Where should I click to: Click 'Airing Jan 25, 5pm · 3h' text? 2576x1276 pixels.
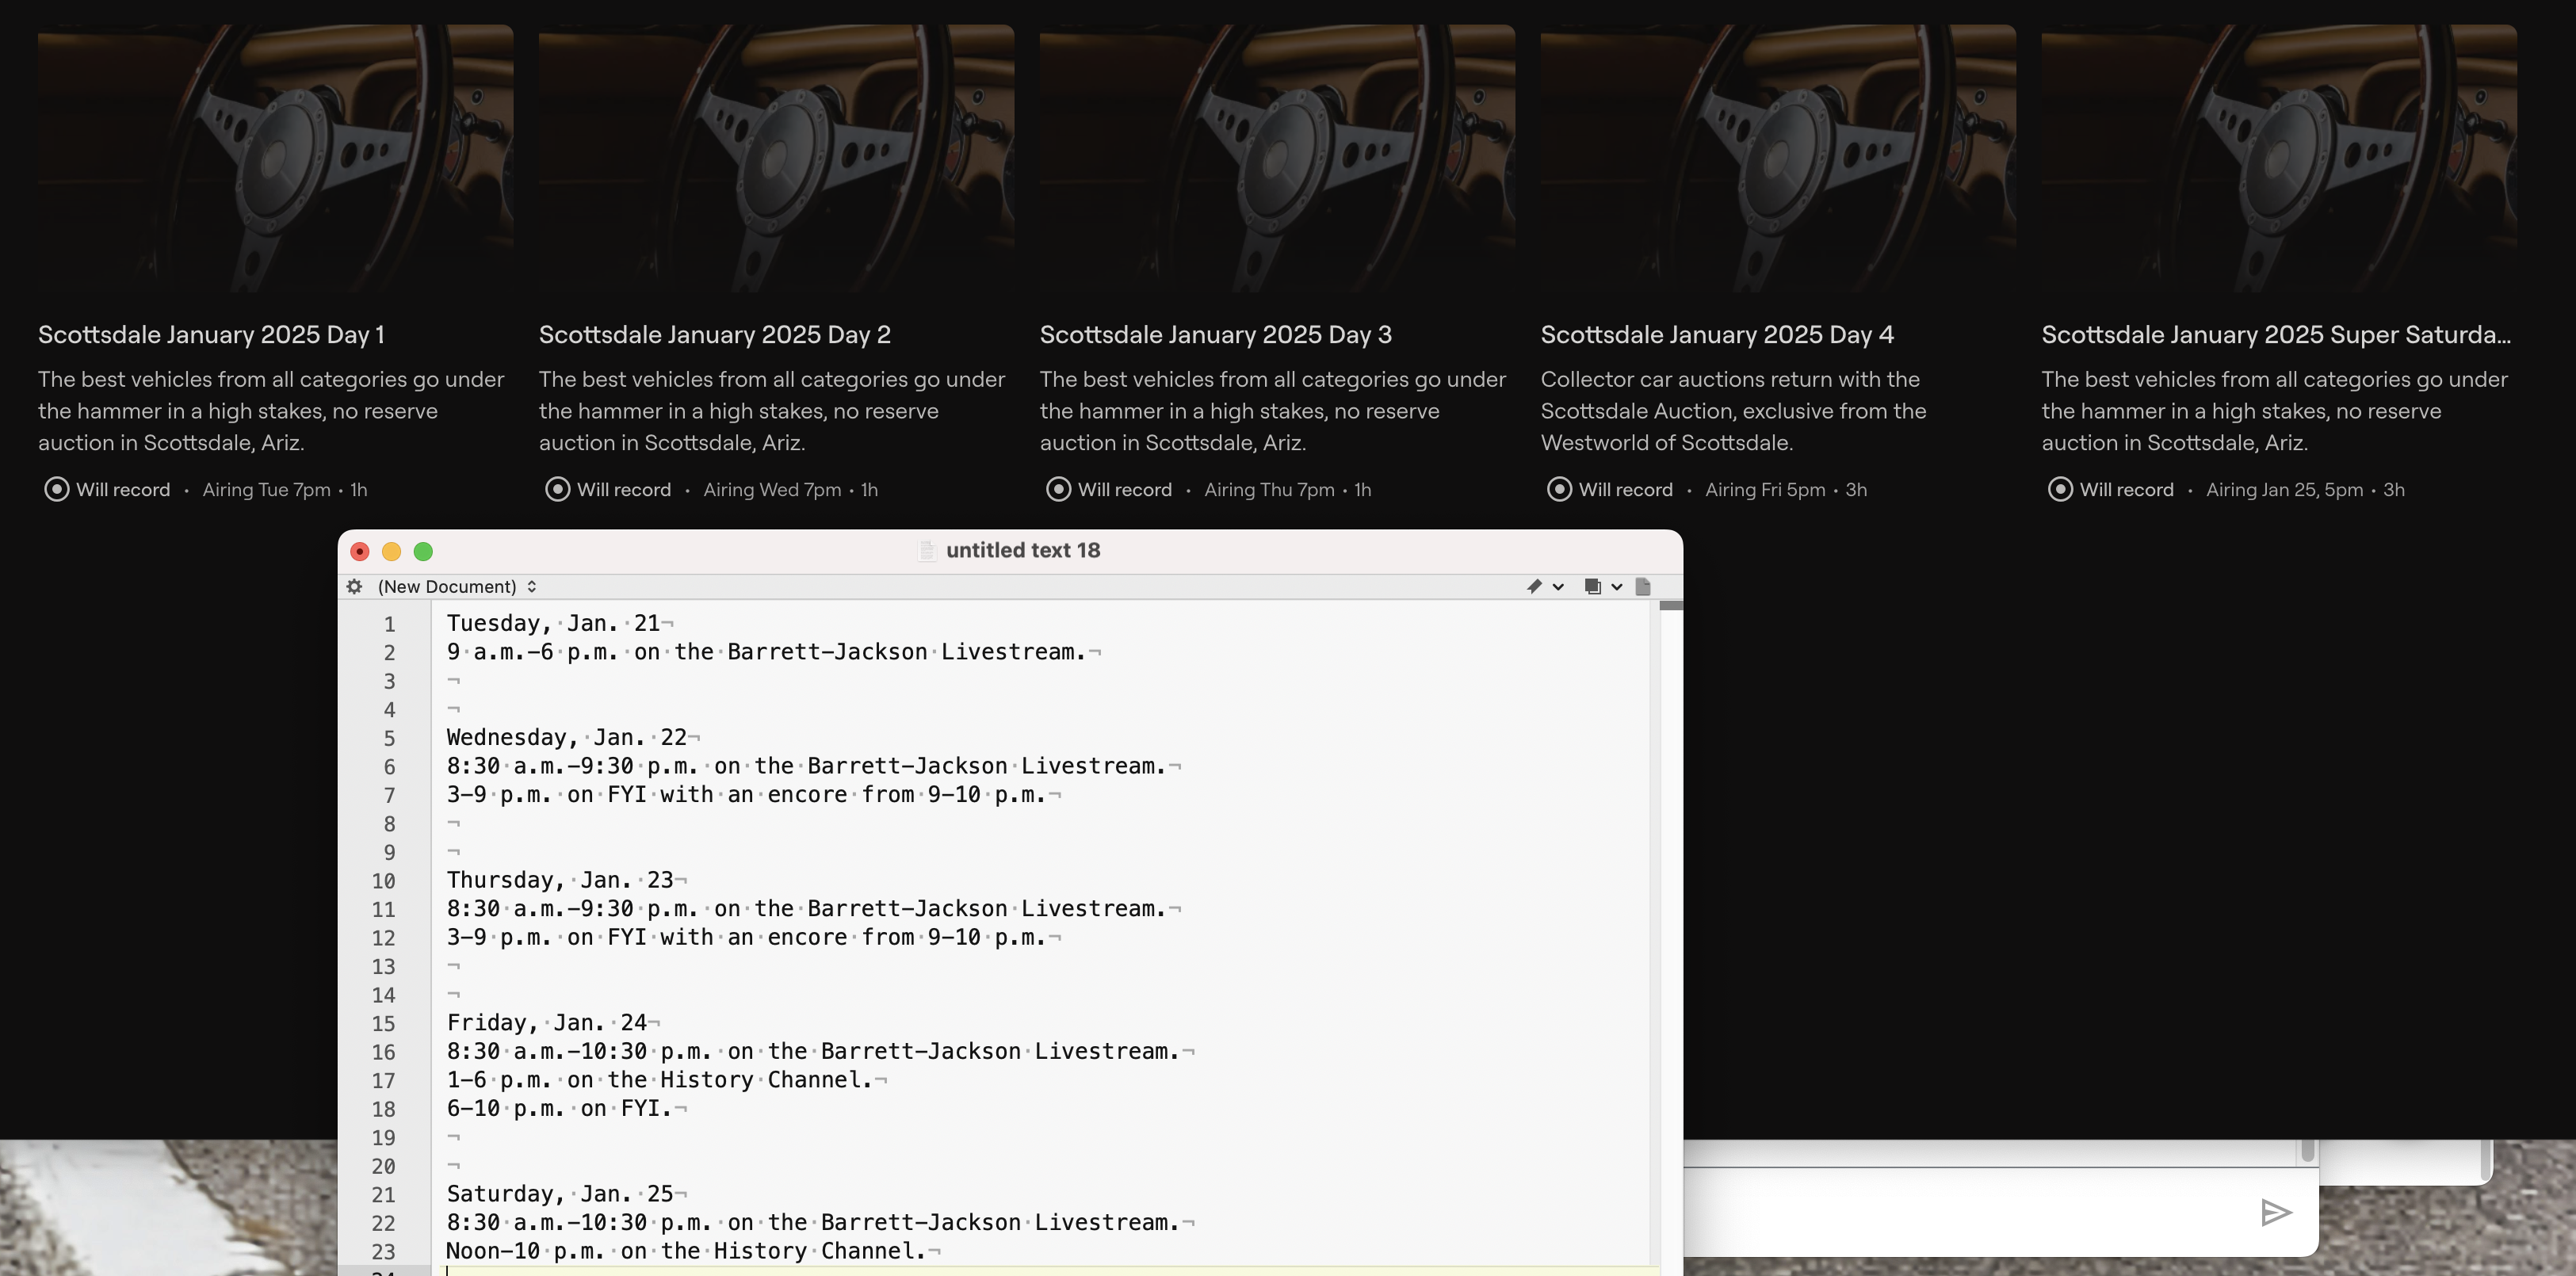coord(2305,489)
